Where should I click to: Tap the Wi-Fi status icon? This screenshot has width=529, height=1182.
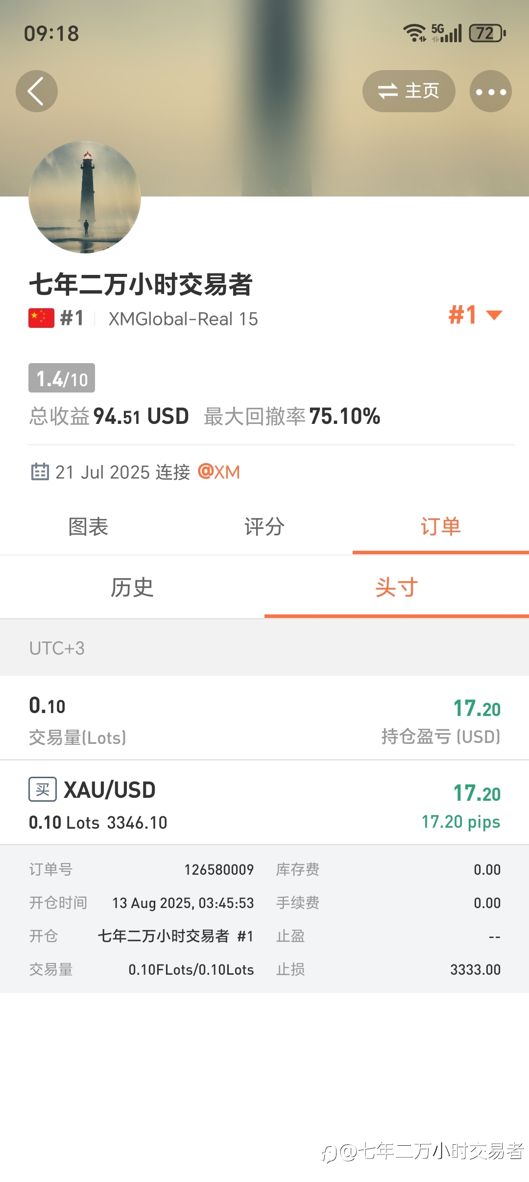(414, 33)
